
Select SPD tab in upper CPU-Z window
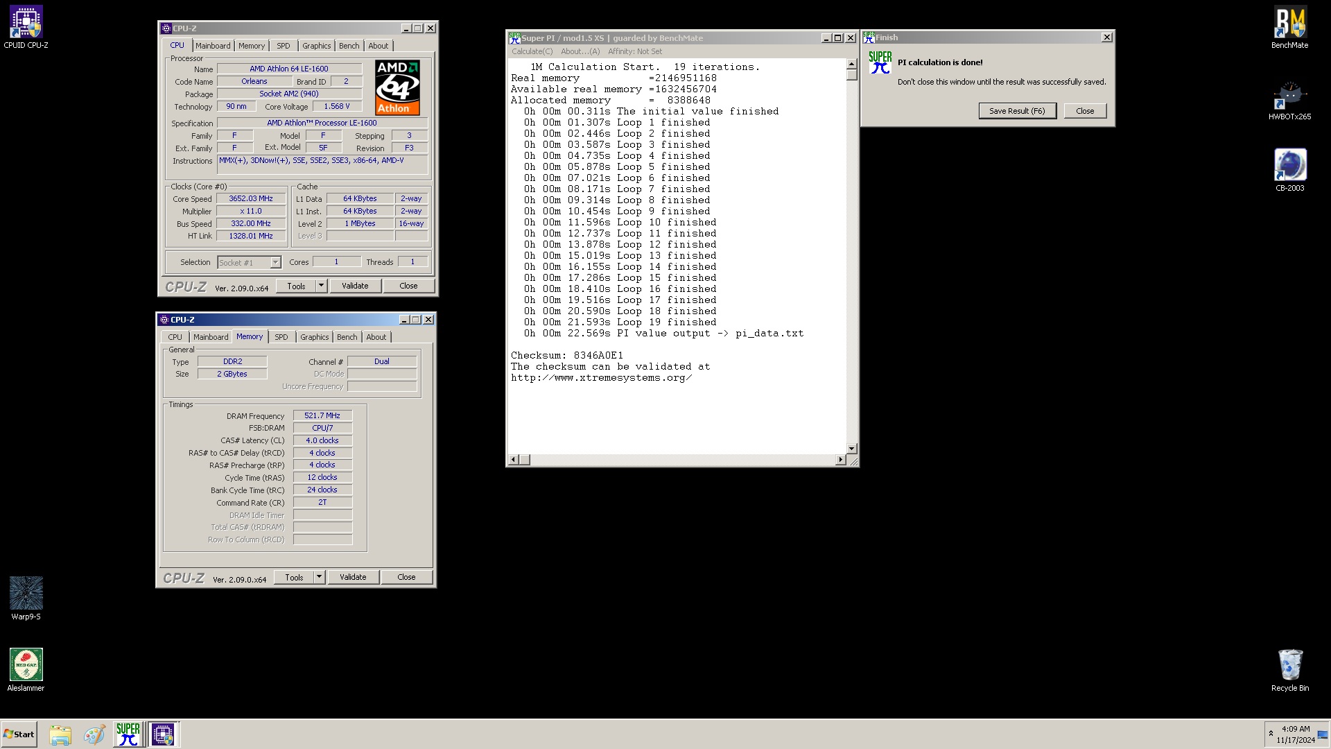coord(284,46)
